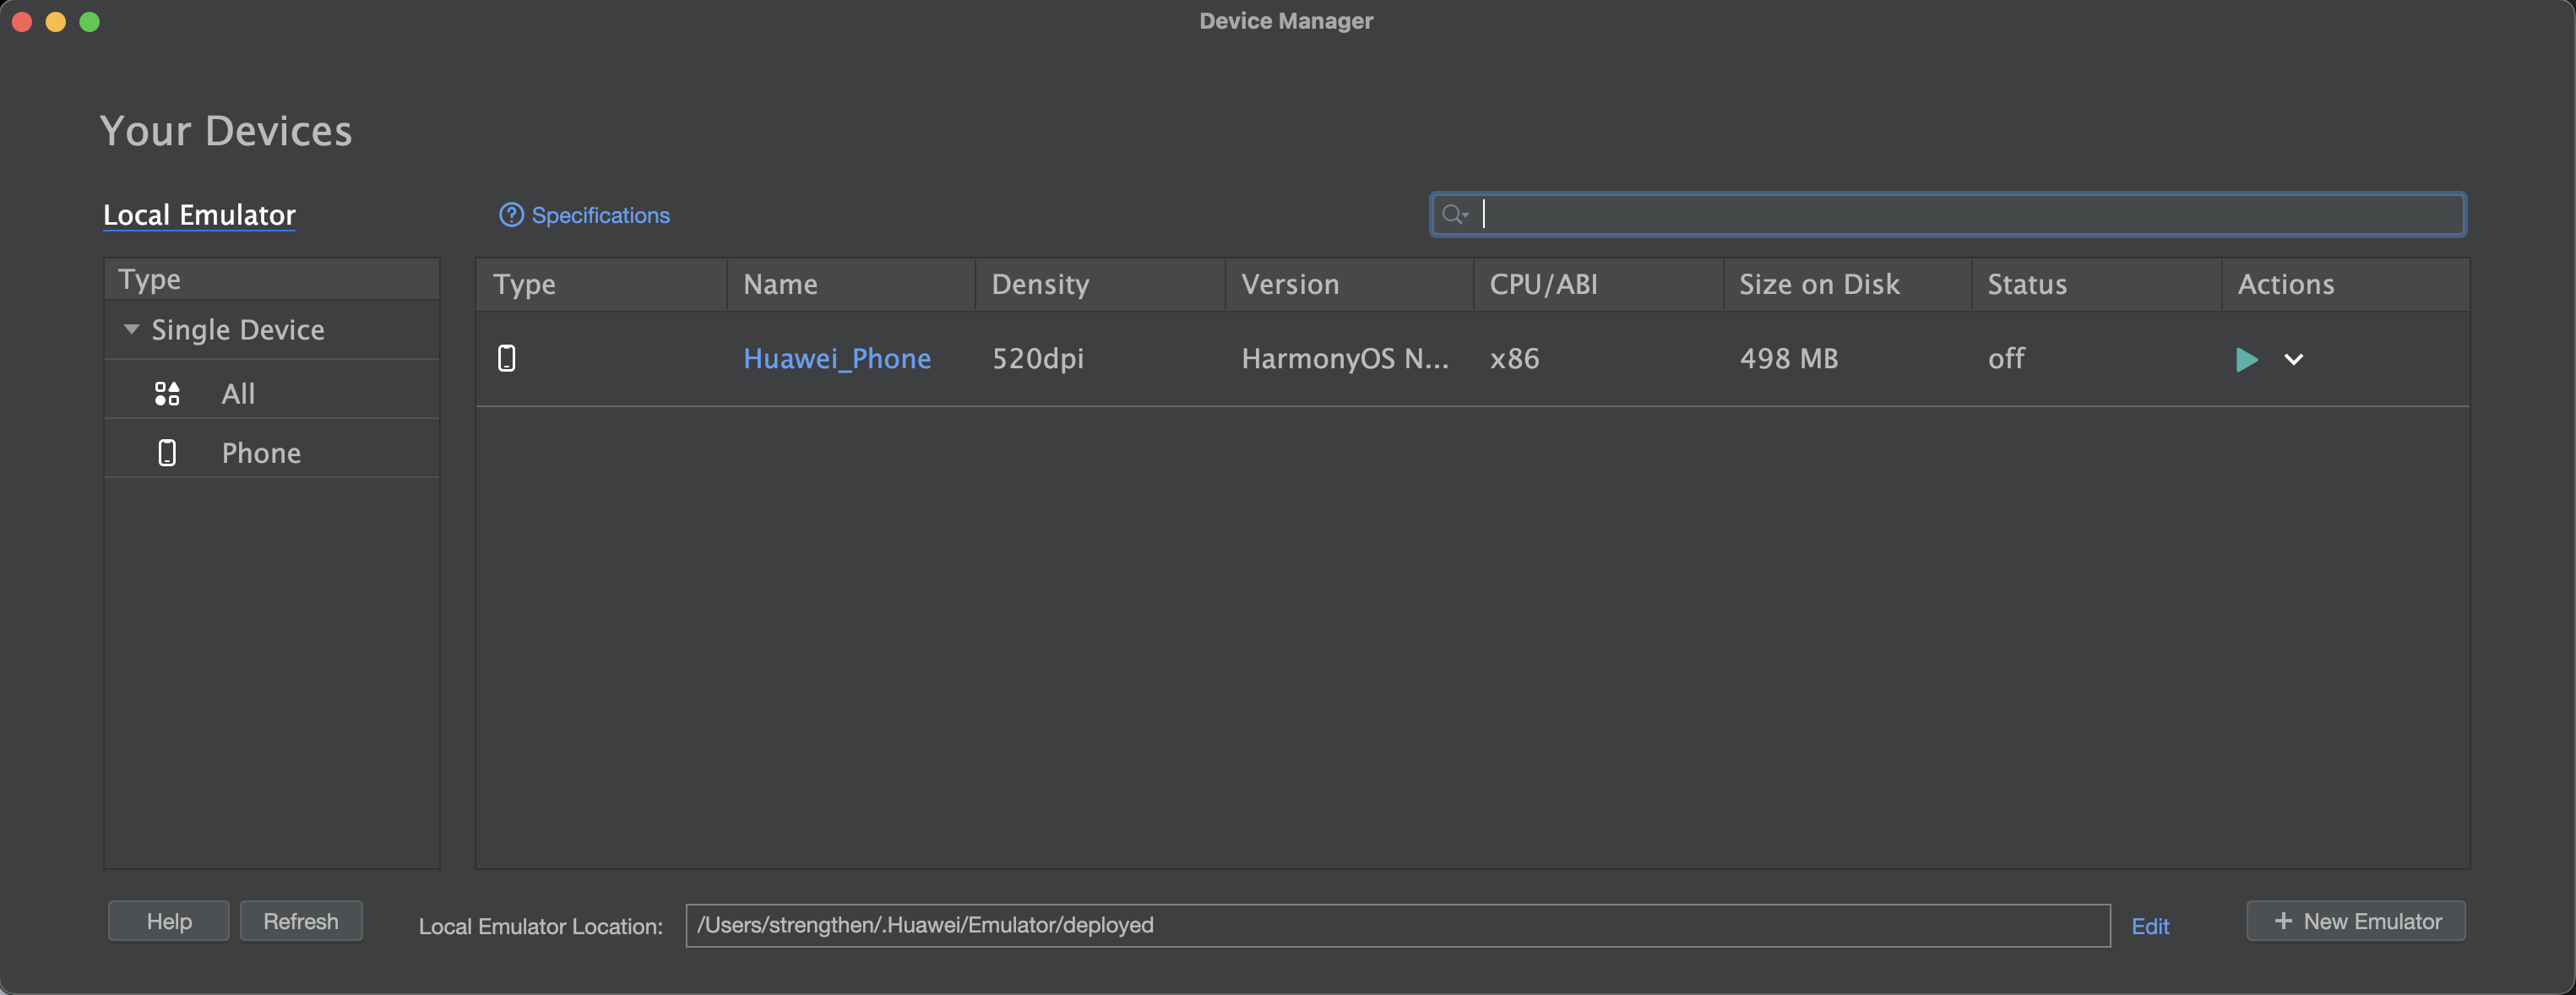
Task: Switch to Local Emulator tab
Action: pyautogui.click(x=199, y=215)
